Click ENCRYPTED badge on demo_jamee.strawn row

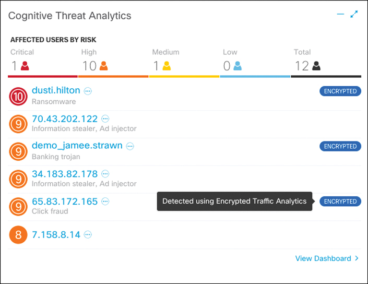[x=340, y=147]
